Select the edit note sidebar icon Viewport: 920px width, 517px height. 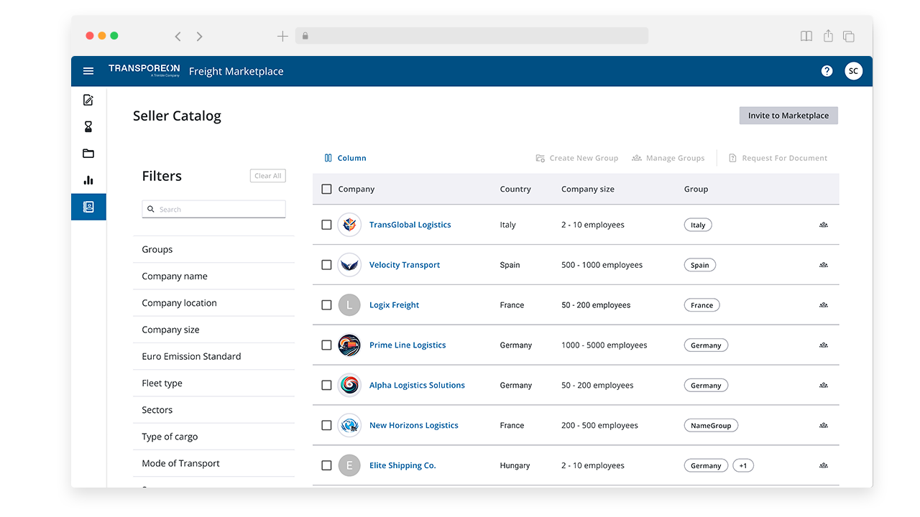[88, 101]
